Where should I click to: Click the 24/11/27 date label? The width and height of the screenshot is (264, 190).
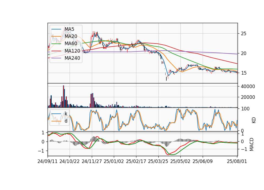(92, 161)
